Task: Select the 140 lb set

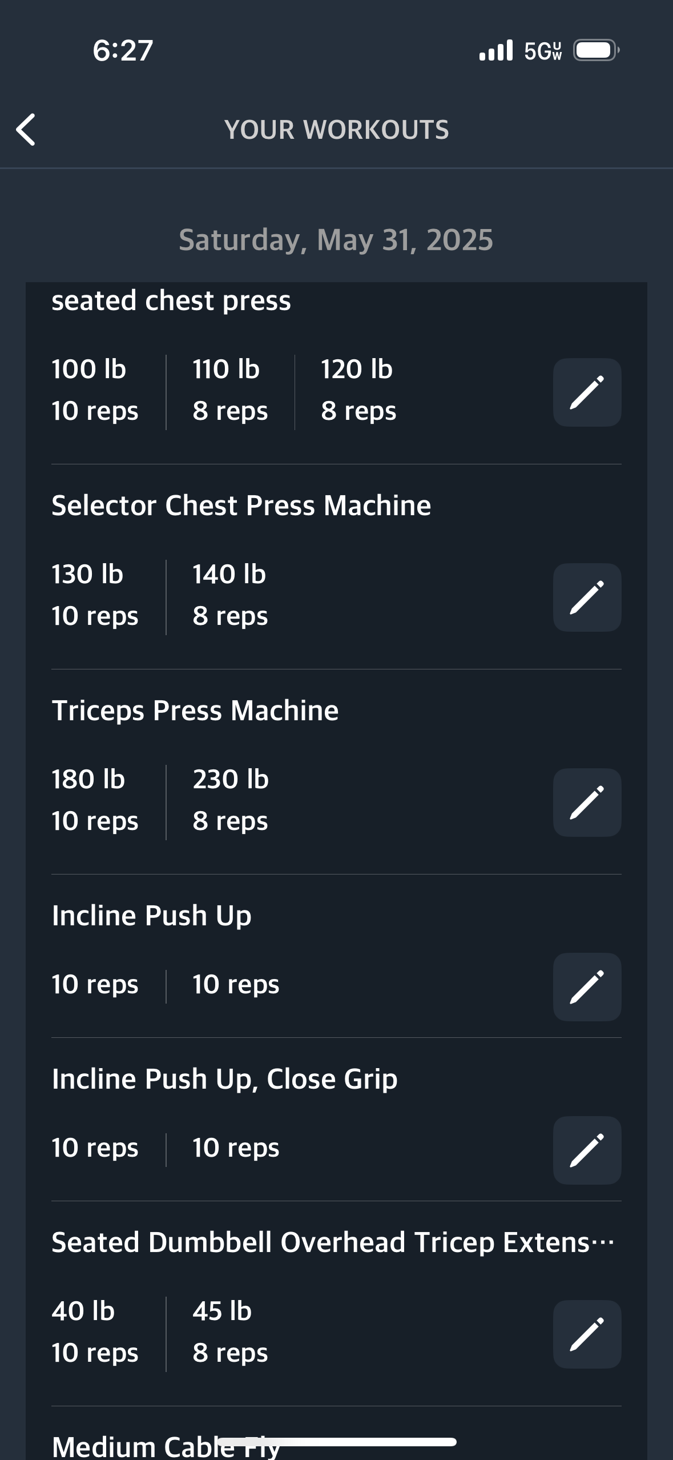Action: pos(229,595)
